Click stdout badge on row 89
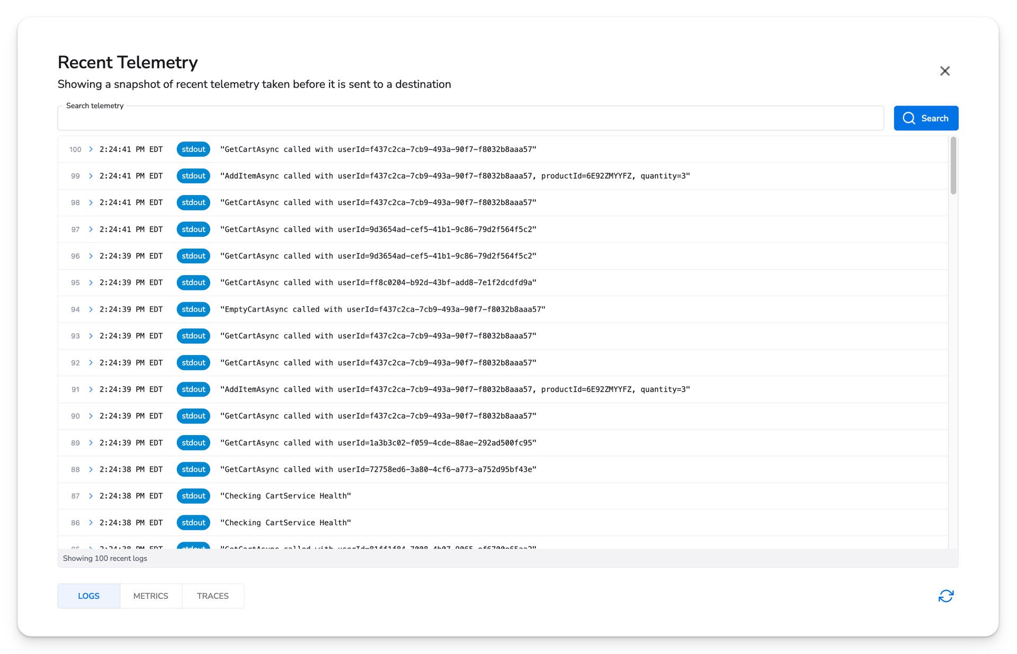Image resolution: width=1017 pixels, height=654 pixels. point(193,443)
